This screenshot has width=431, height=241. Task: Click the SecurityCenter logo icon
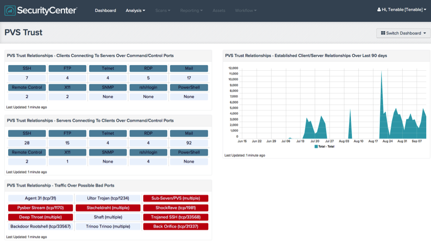tap(10, 11)
